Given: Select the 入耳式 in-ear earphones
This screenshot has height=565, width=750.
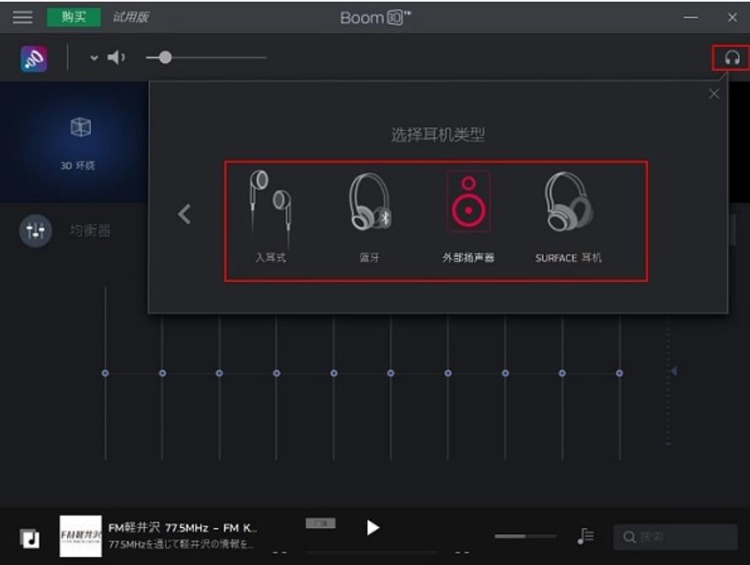Looking at the screenshot, I should (x=270, y=216).
